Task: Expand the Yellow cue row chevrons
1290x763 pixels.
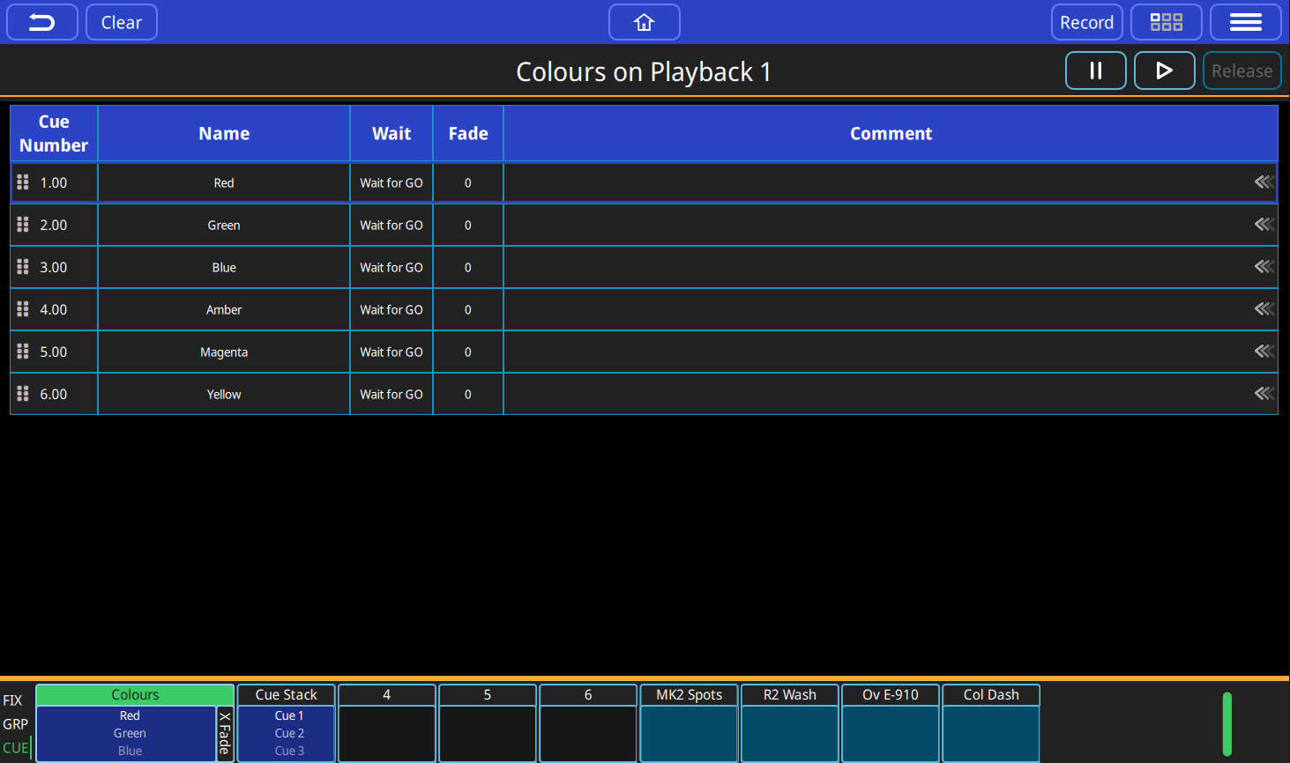Action: [1264, 394]
